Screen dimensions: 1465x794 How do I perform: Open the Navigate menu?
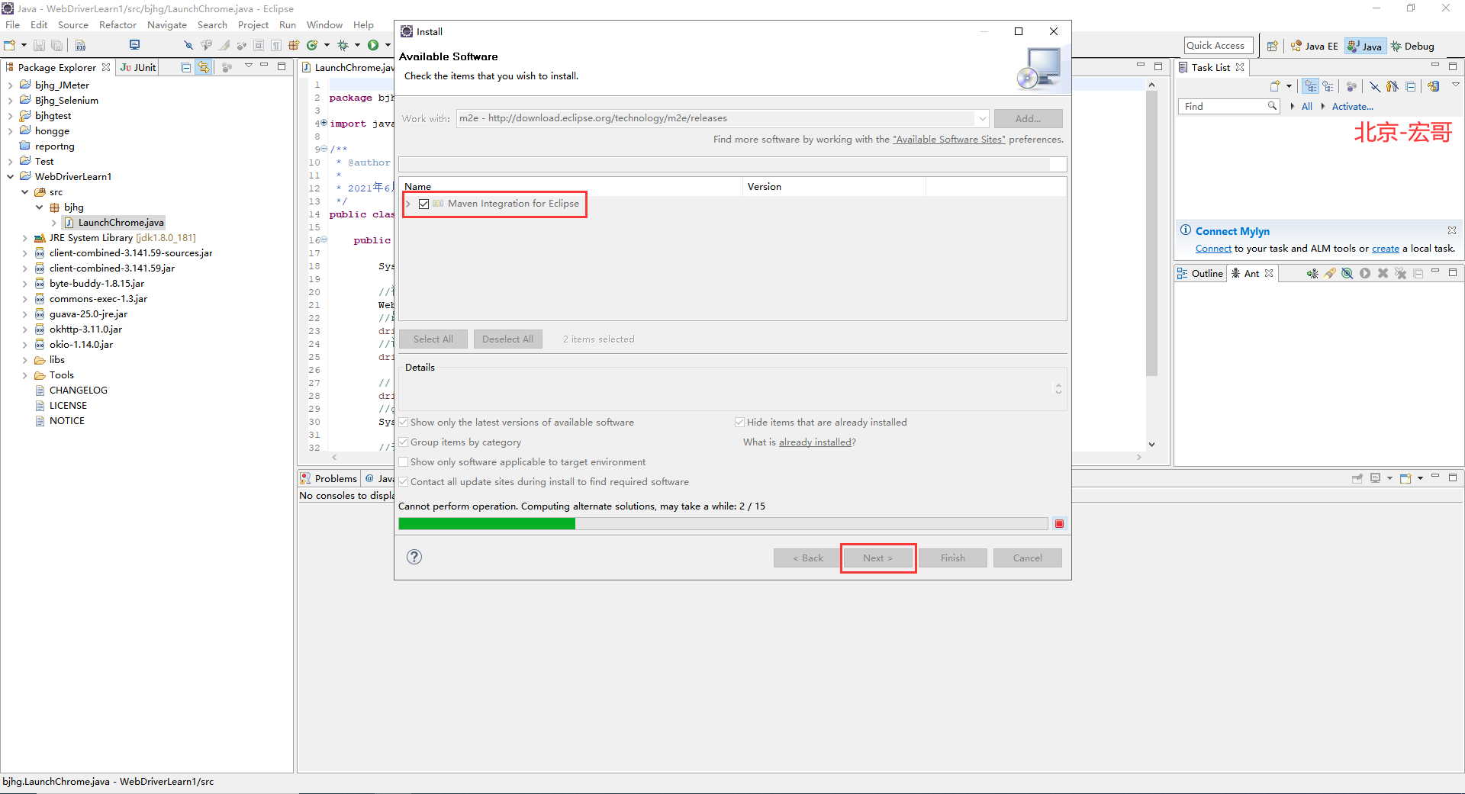[x=167, y=25]
